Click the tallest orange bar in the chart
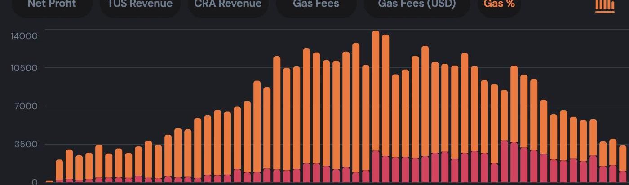This screenshot has width=629, height=185. tap(376, 90)
